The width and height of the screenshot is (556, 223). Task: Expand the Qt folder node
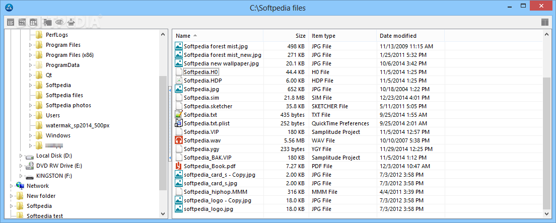(30, 75)
